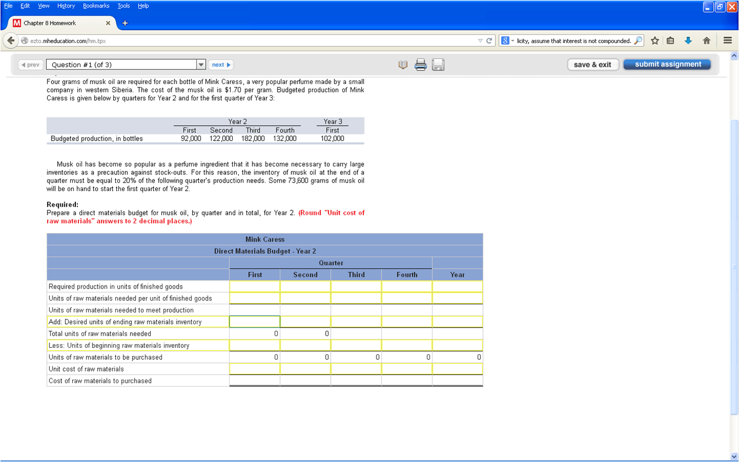Select Second quarter Required production cell
The width and height of the screenshot is (739, 462).
coord(305,287)
